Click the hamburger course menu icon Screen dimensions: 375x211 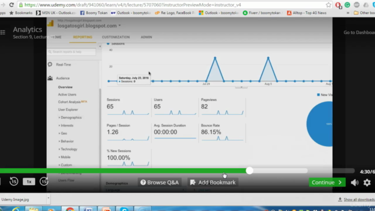click(x=3, y=32)
